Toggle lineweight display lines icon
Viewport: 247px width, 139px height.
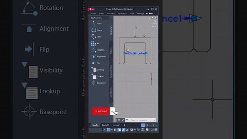[x=115, y=130]
